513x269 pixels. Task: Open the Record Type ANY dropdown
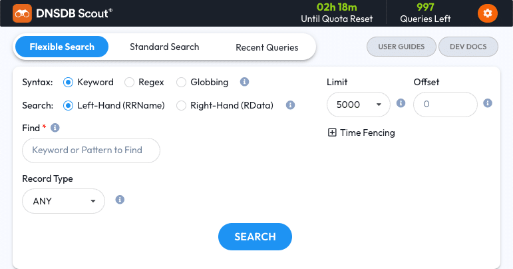tap(63, 201)
